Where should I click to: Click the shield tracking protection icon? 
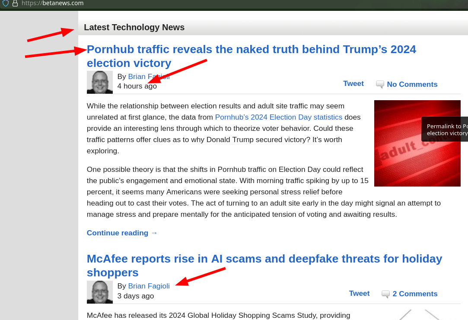pyautogui.click(x=5, y=3)
